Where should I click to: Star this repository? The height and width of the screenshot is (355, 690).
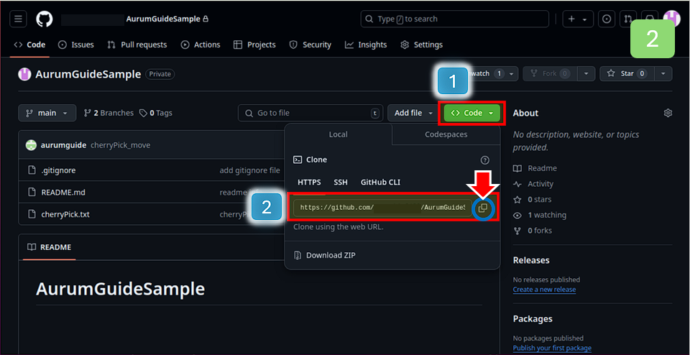[x=627, y=74]
